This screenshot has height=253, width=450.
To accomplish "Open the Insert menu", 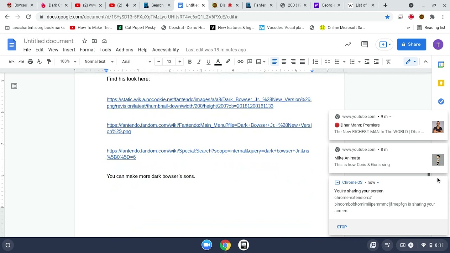I will [x=69, y=50].
